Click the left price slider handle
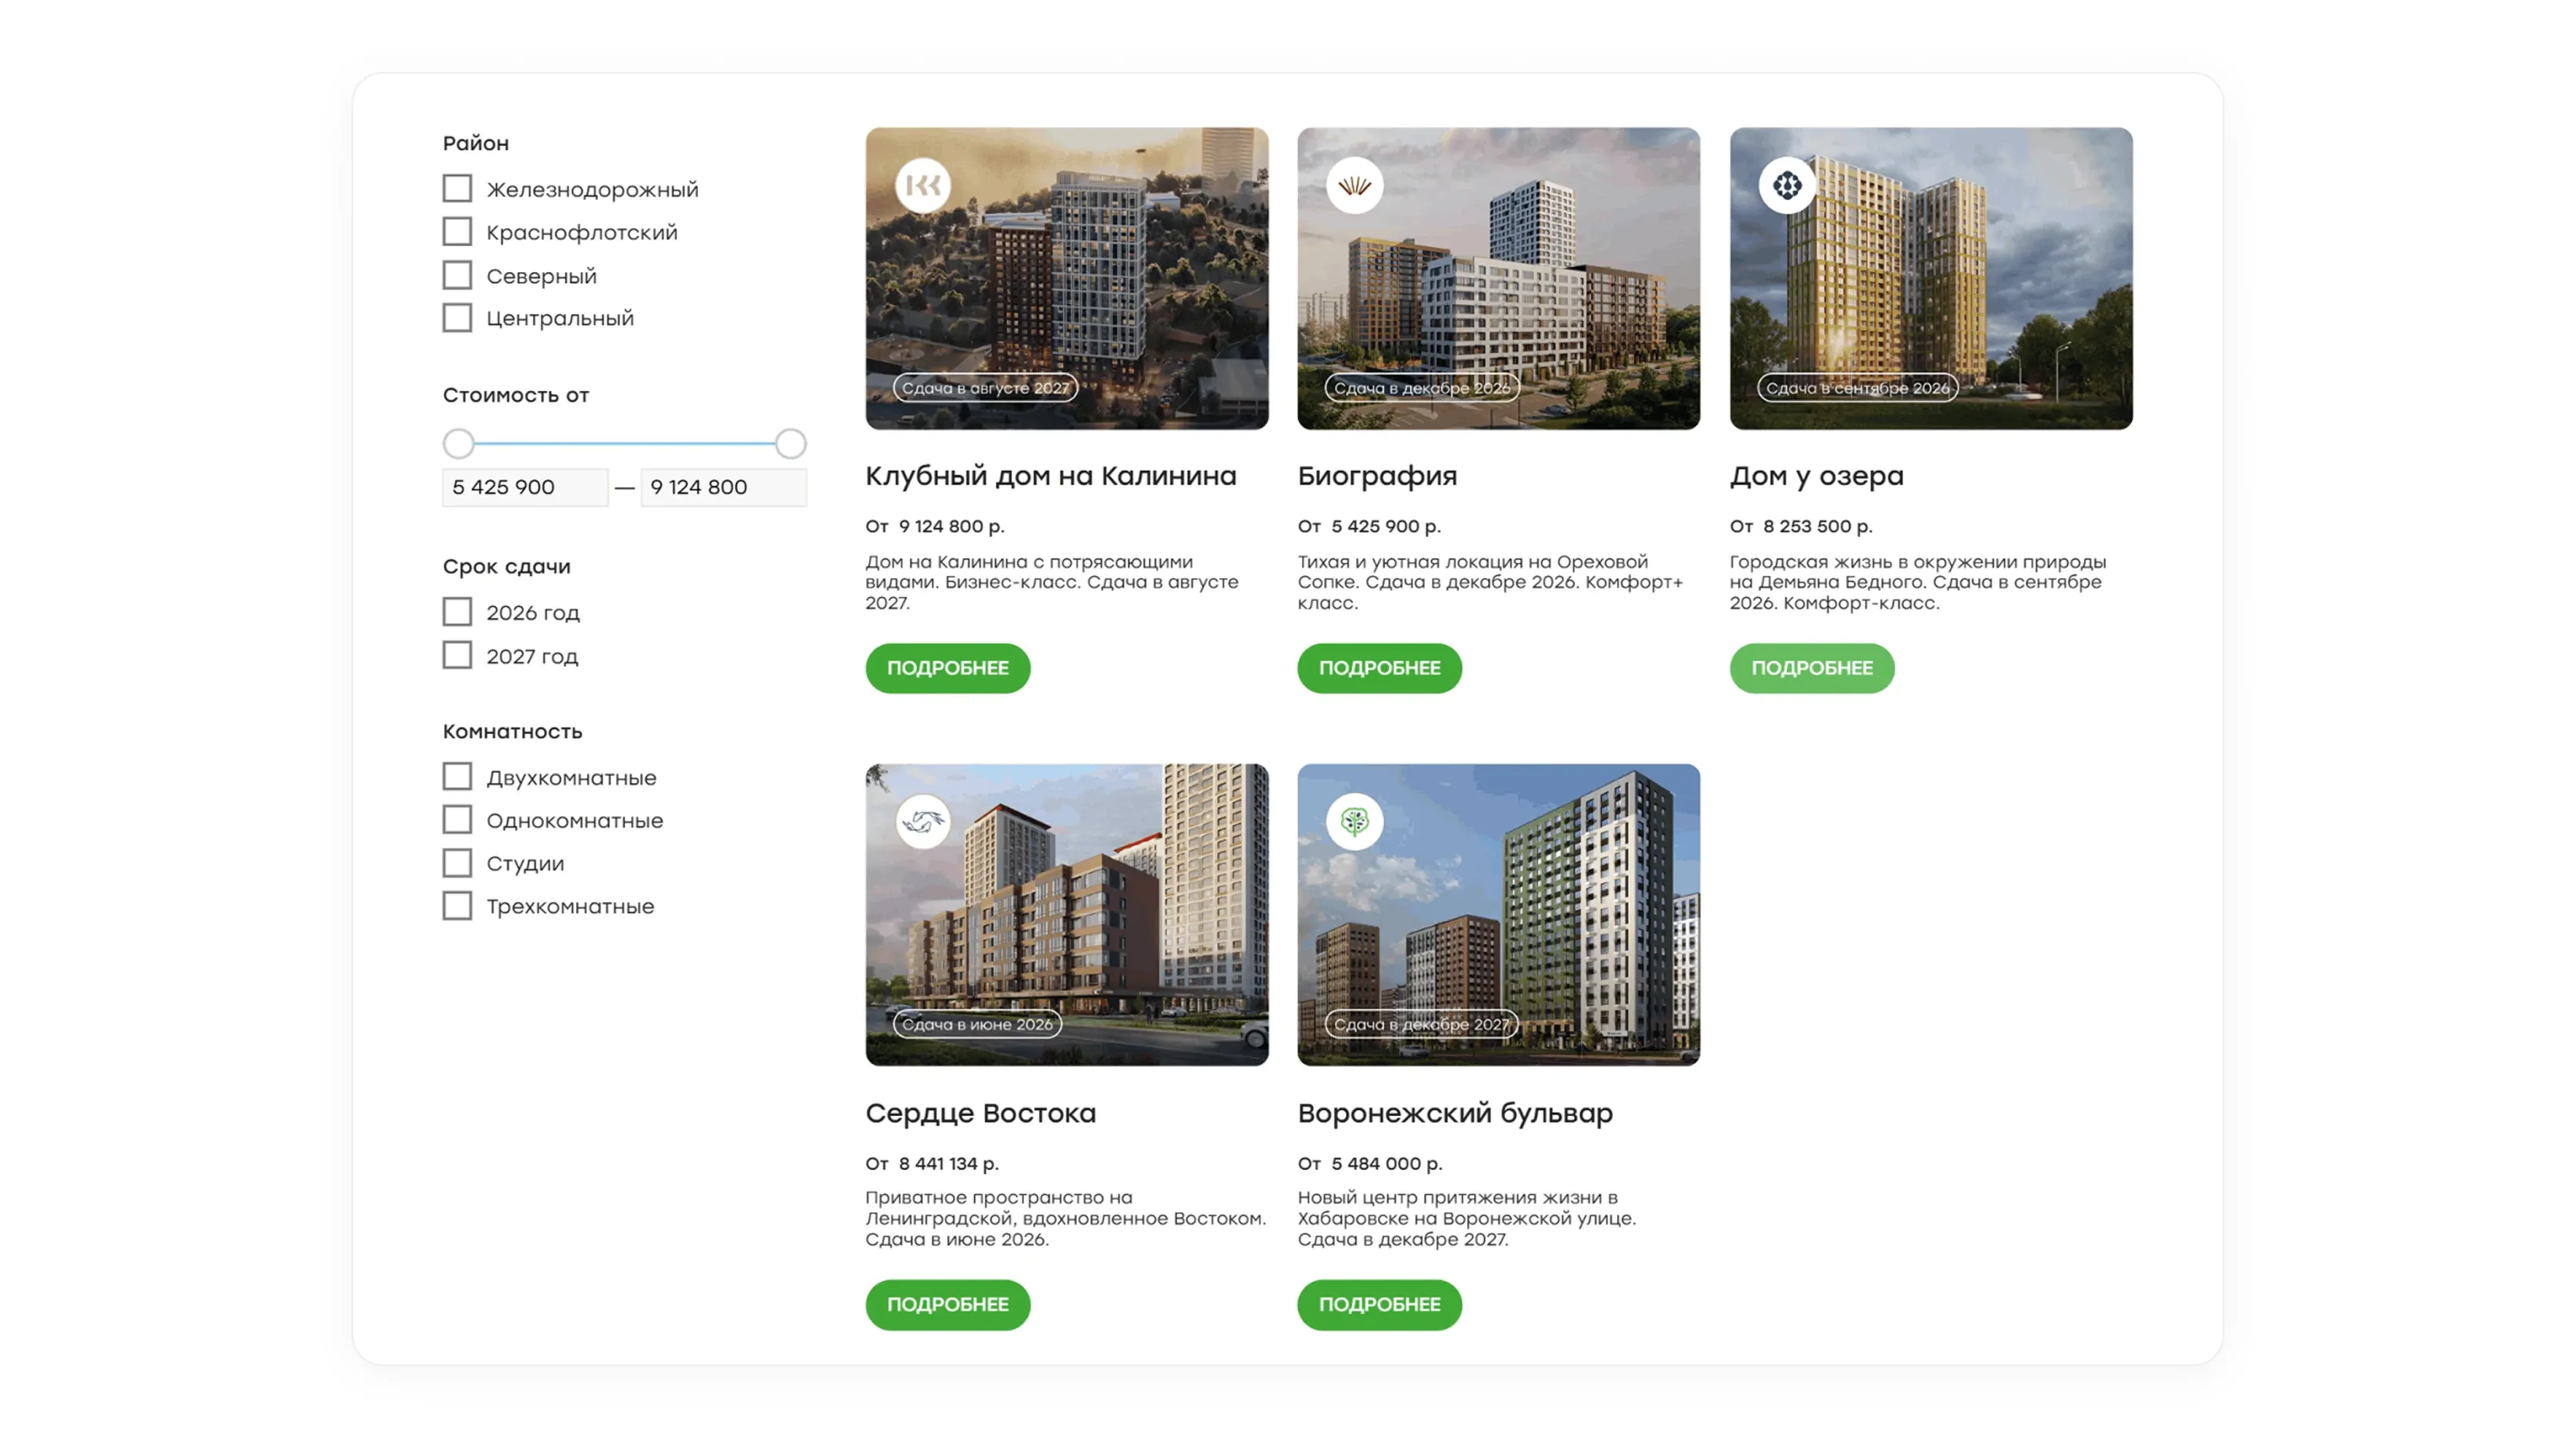This screenshot has height=1438, width=2576. point(458,443)
